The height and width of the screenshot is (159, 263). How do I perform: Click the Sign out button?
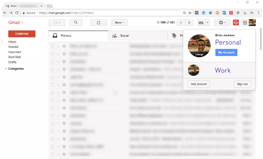pyautogui.click(x=242, y=84)
